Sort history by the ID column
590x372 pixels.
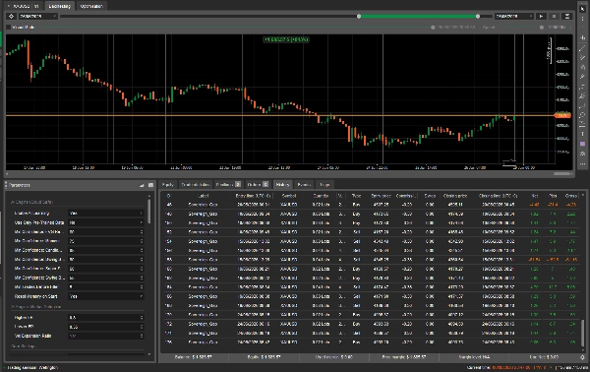click(x=168, y=196)
